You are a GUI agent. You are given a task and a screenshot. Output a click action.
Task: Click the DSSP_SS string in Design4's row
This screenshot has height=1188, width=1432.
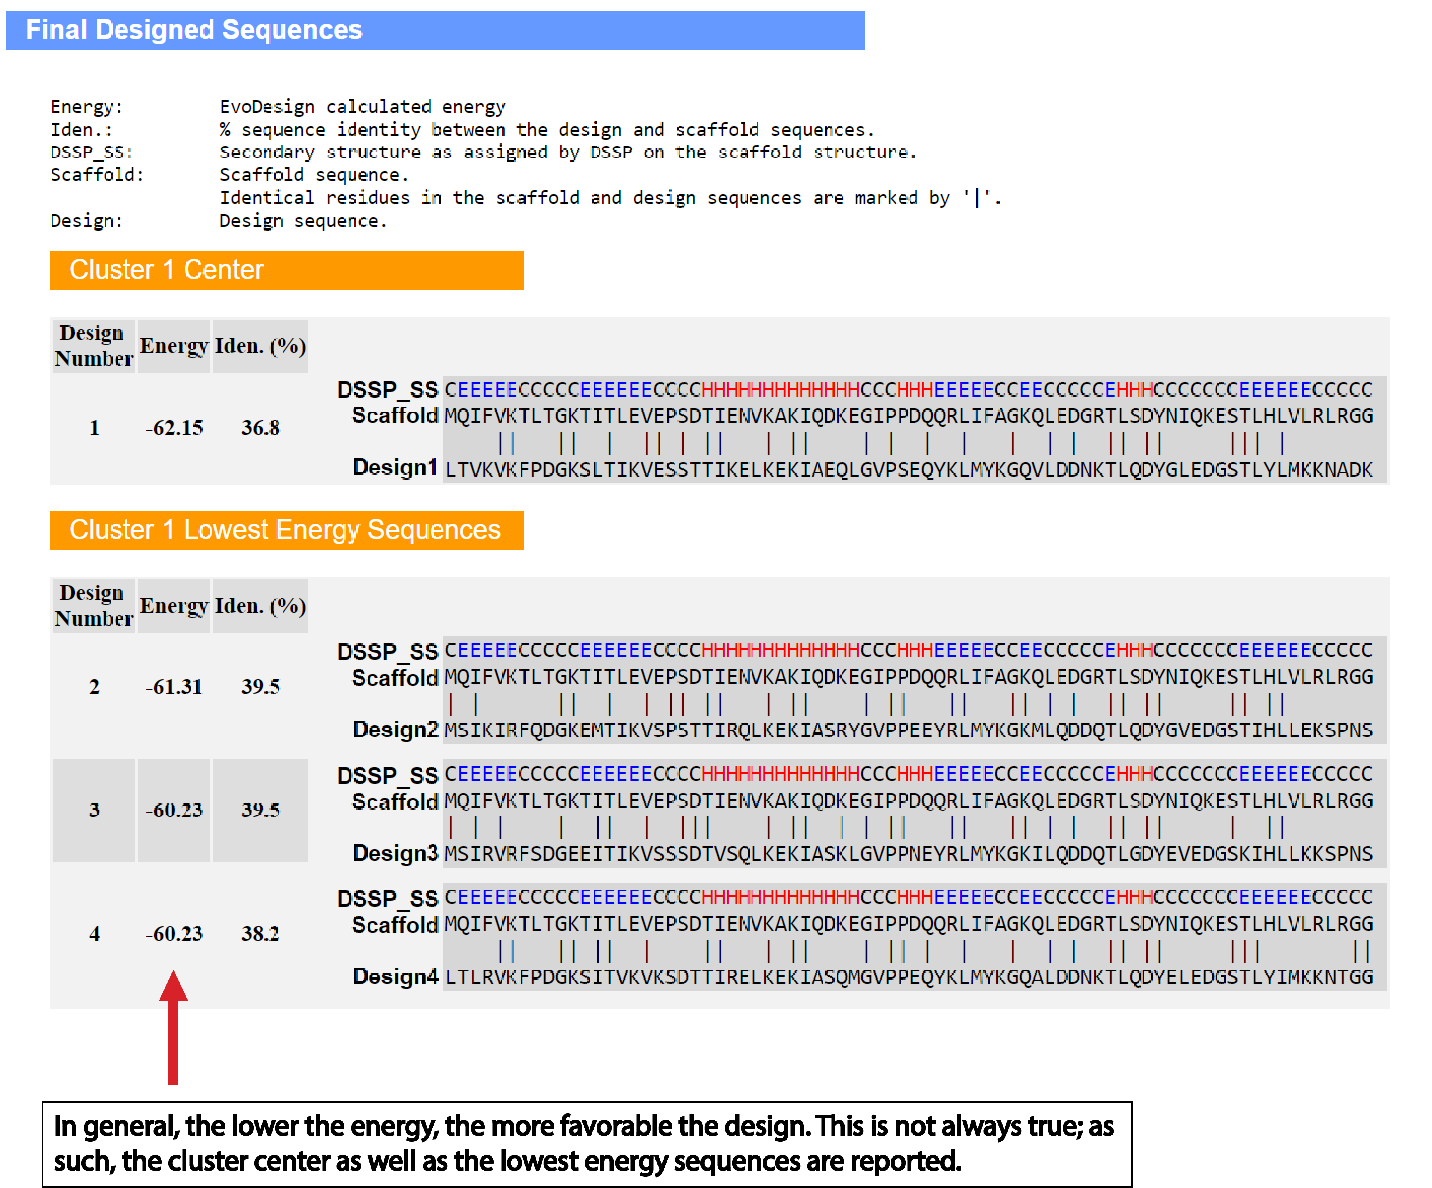click(909, 896)
